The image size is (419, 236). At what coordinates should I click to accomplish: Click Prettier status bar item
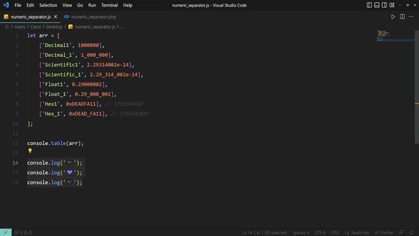[x=384, y=233]
